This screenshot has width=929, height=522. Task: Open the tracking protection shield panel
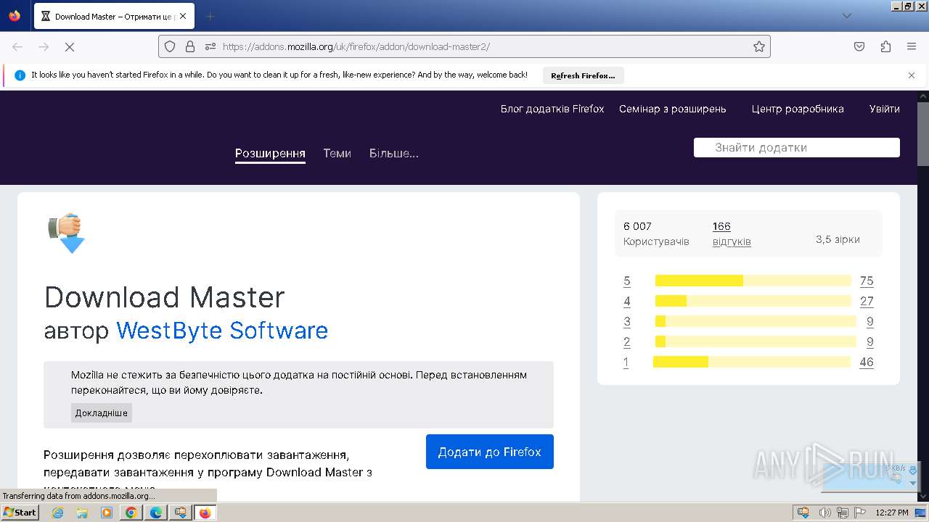pyautogui.click(x=170, y=46)
